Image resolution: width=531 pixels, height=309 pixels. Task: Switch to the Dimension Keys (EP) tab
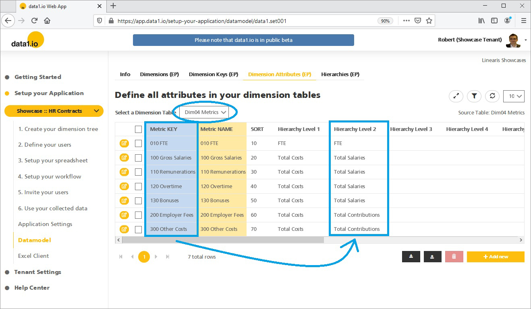point(214,75)
